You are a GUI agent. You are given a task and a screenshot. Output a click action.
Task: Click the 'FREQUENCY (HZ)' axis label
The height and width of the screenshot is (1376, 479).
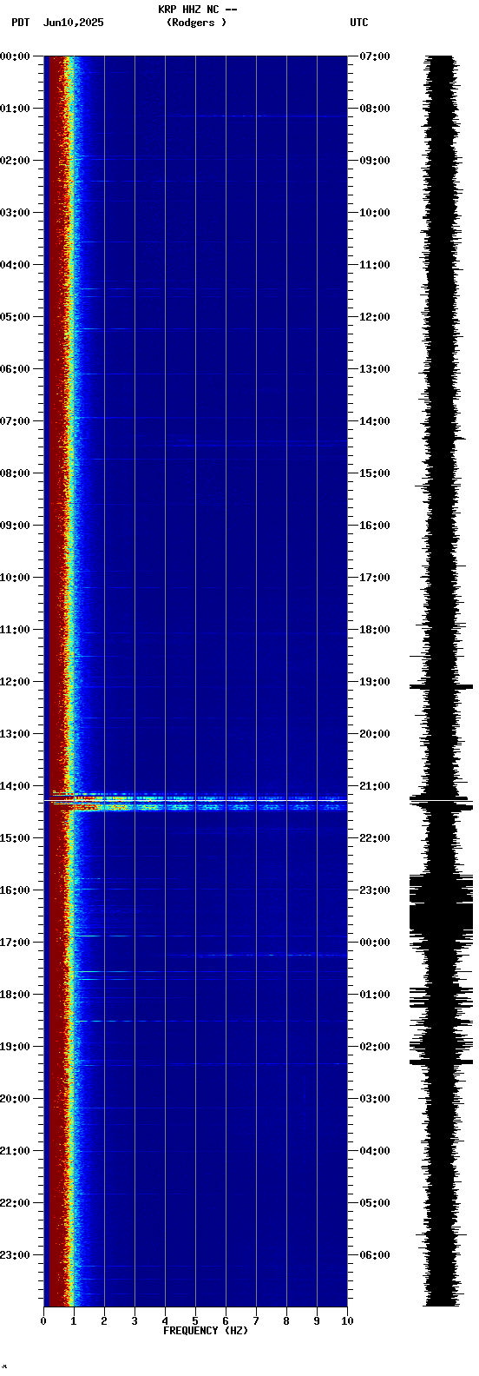(x=206, y=1331)
